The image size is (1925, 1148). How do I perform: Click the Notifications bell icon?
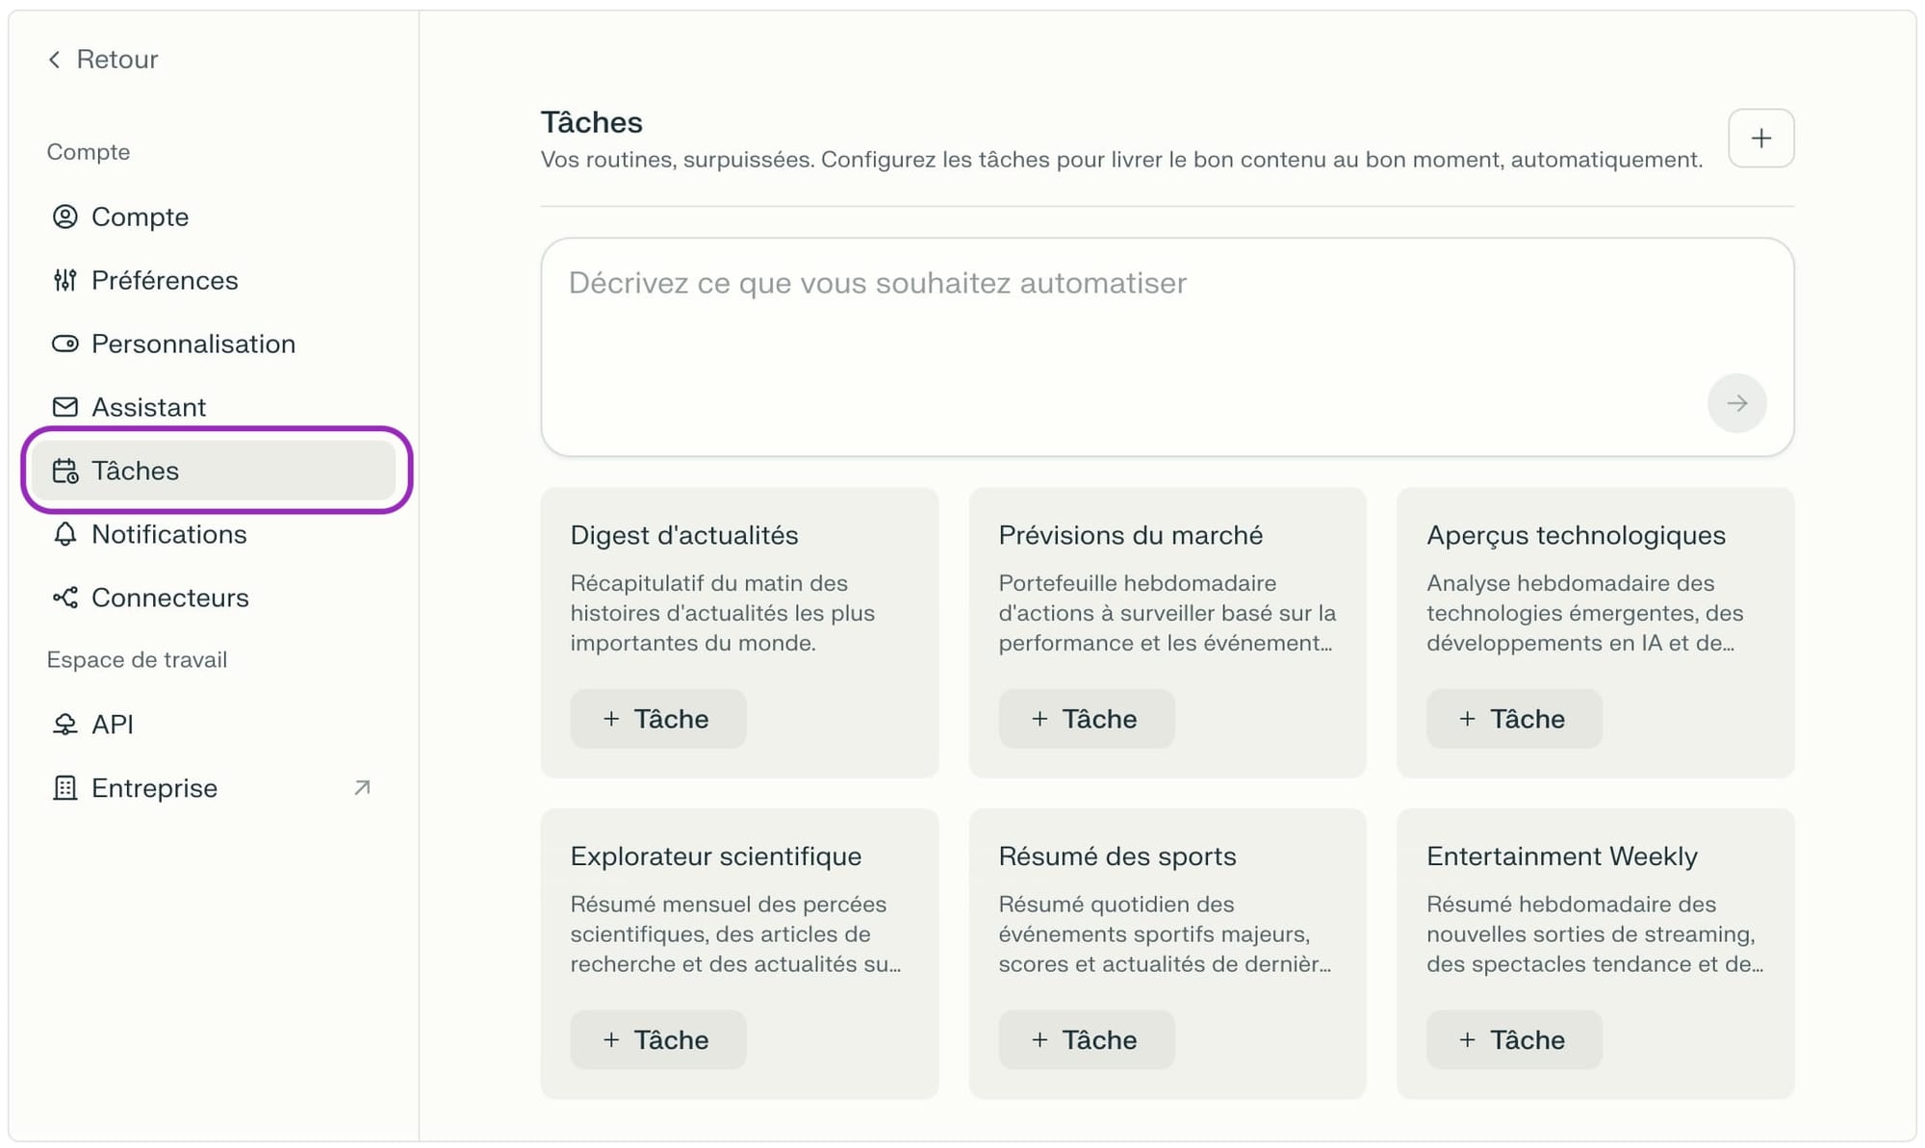[64, 534]
